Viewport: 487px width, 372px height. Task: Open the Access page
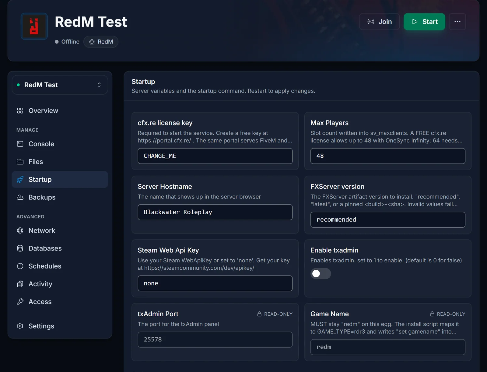tap(60, 302)
